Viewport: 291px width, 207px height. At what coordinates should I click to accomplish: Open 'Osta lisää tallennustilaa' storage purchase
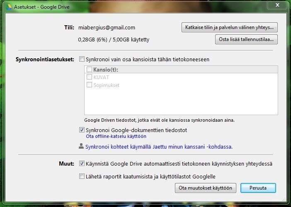pyautogui.click(x=246, y=39)
